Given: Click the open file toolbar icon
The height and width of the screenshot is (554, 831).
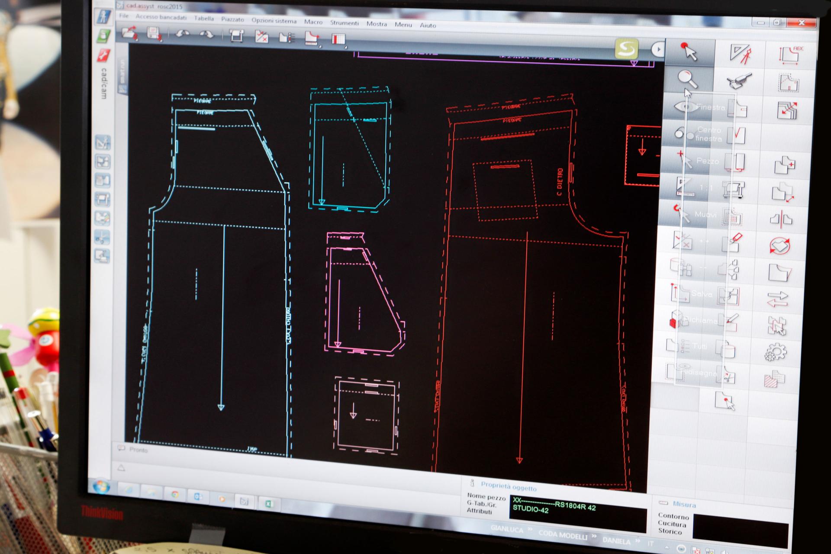Looking at the screenshot, I should pyautogui.click(x=129, y=33).
